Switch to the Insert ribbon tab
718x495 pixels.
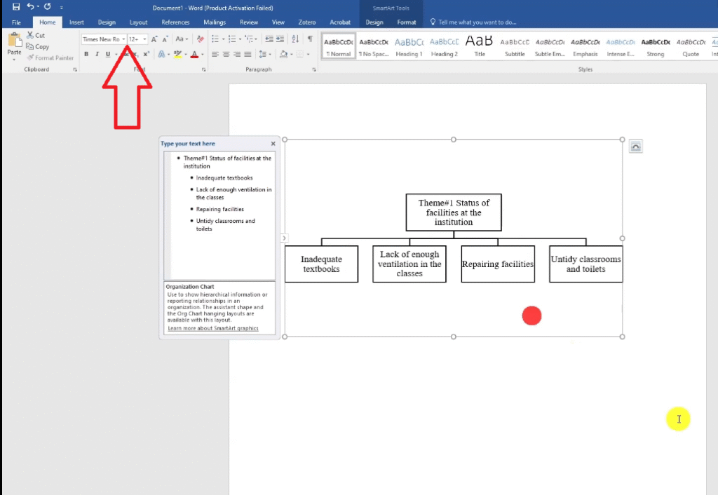[76, 22]
